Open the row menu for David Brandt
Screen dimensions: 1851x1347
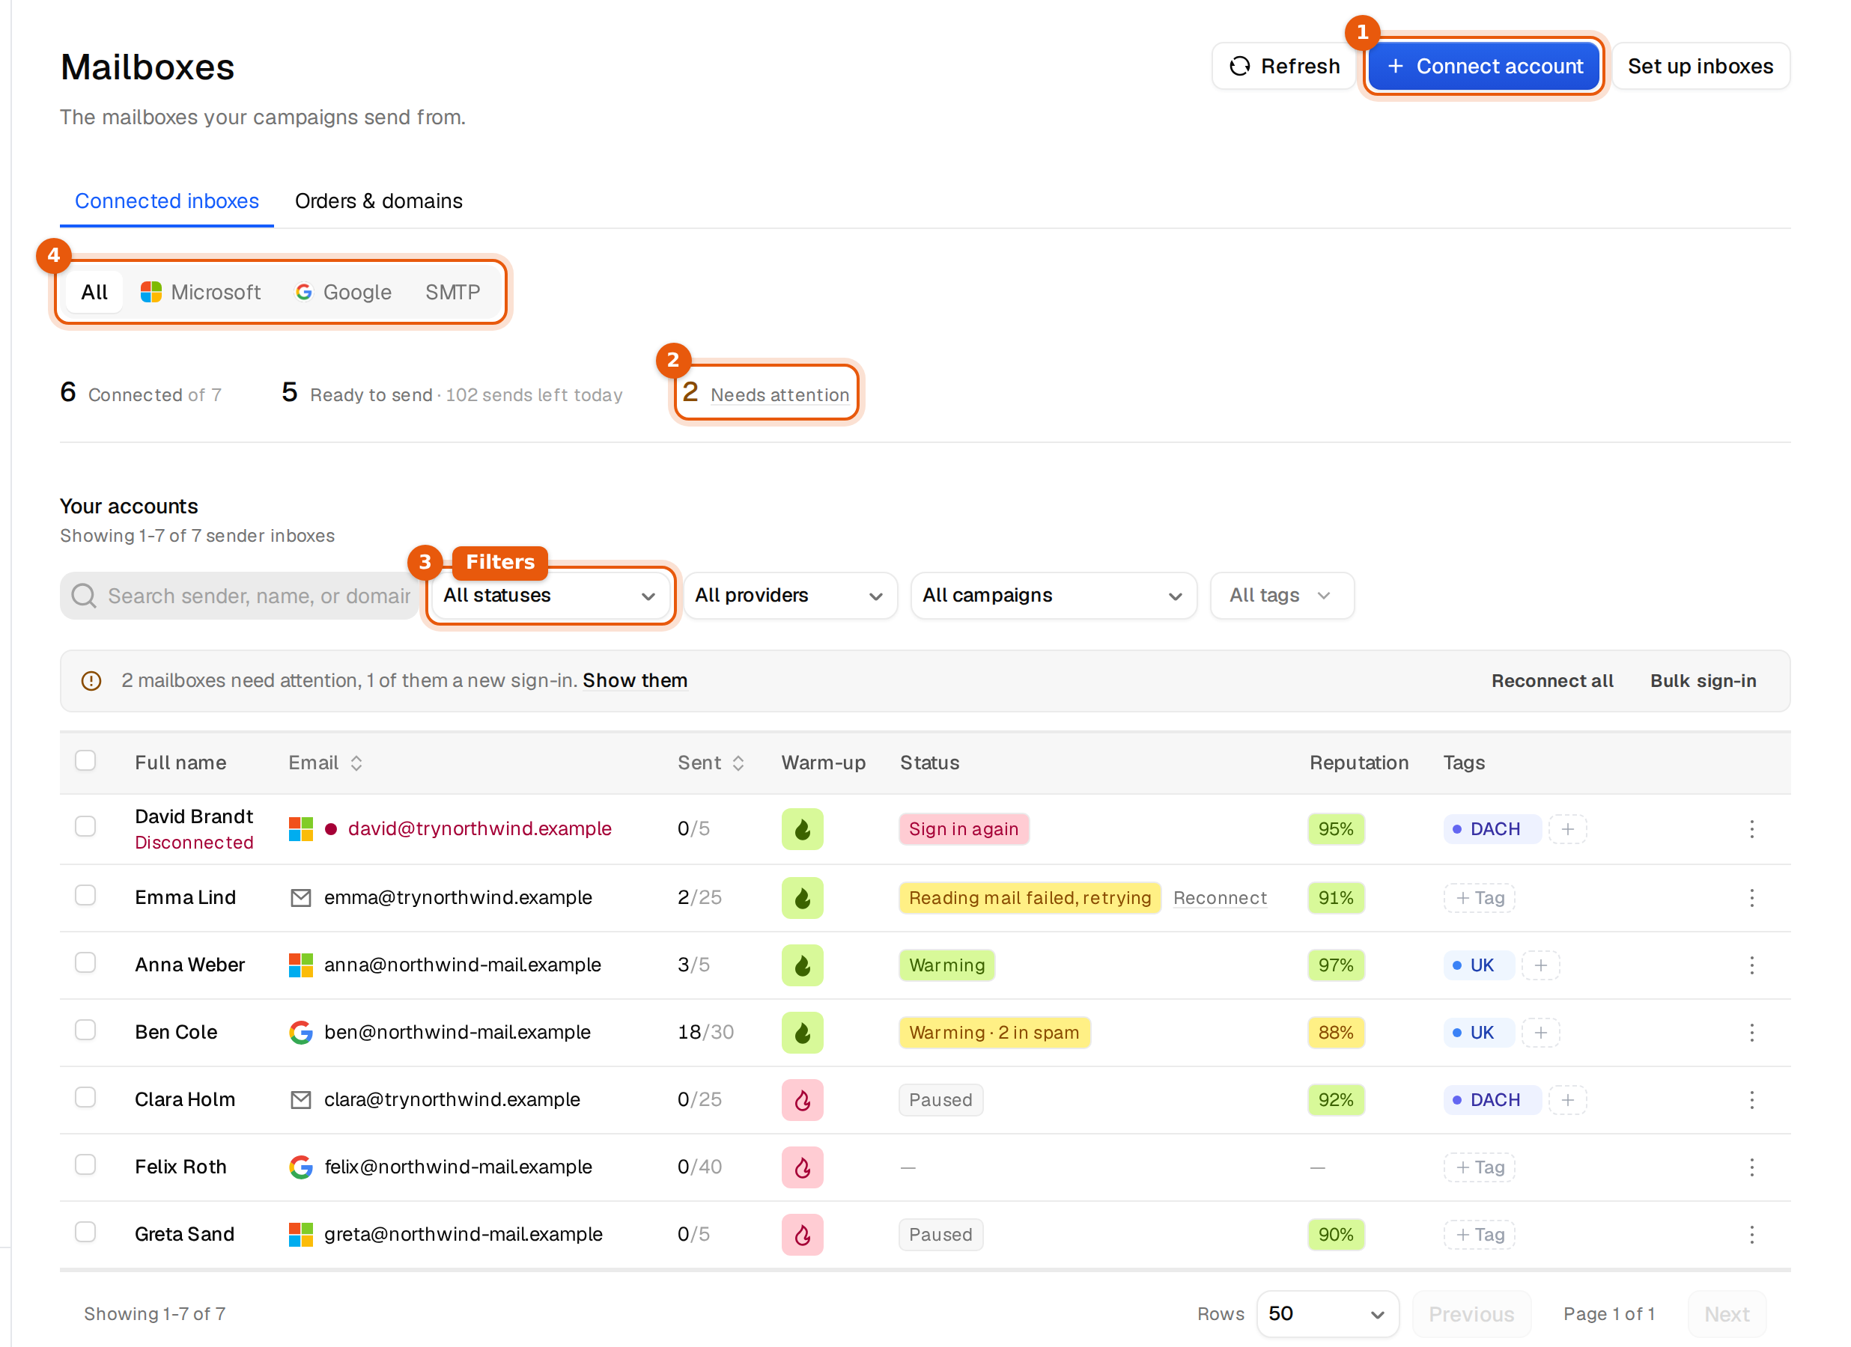[1751, 829]
